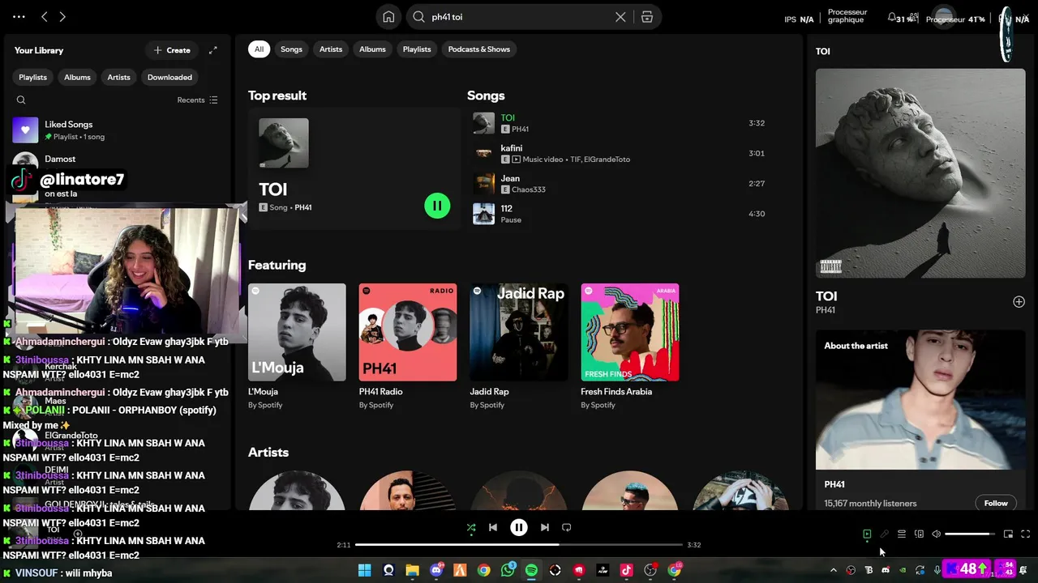Click the microphone tray icon
The height and width of the screenshot is (583, 1038).
[937, 570]
